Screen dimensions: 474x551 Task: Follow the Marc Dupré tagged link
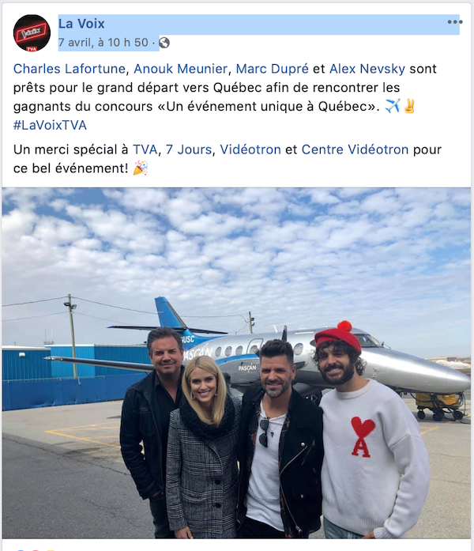click(x=272, y=69)
